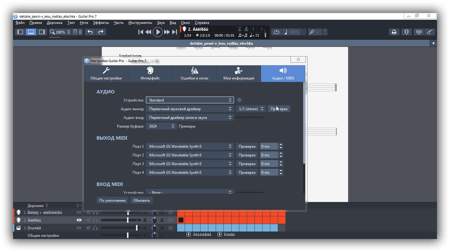Toggle visibility eye for the Drumkit track
The image size is (450, 252).
pyautogui.click(x=79, y=228)
